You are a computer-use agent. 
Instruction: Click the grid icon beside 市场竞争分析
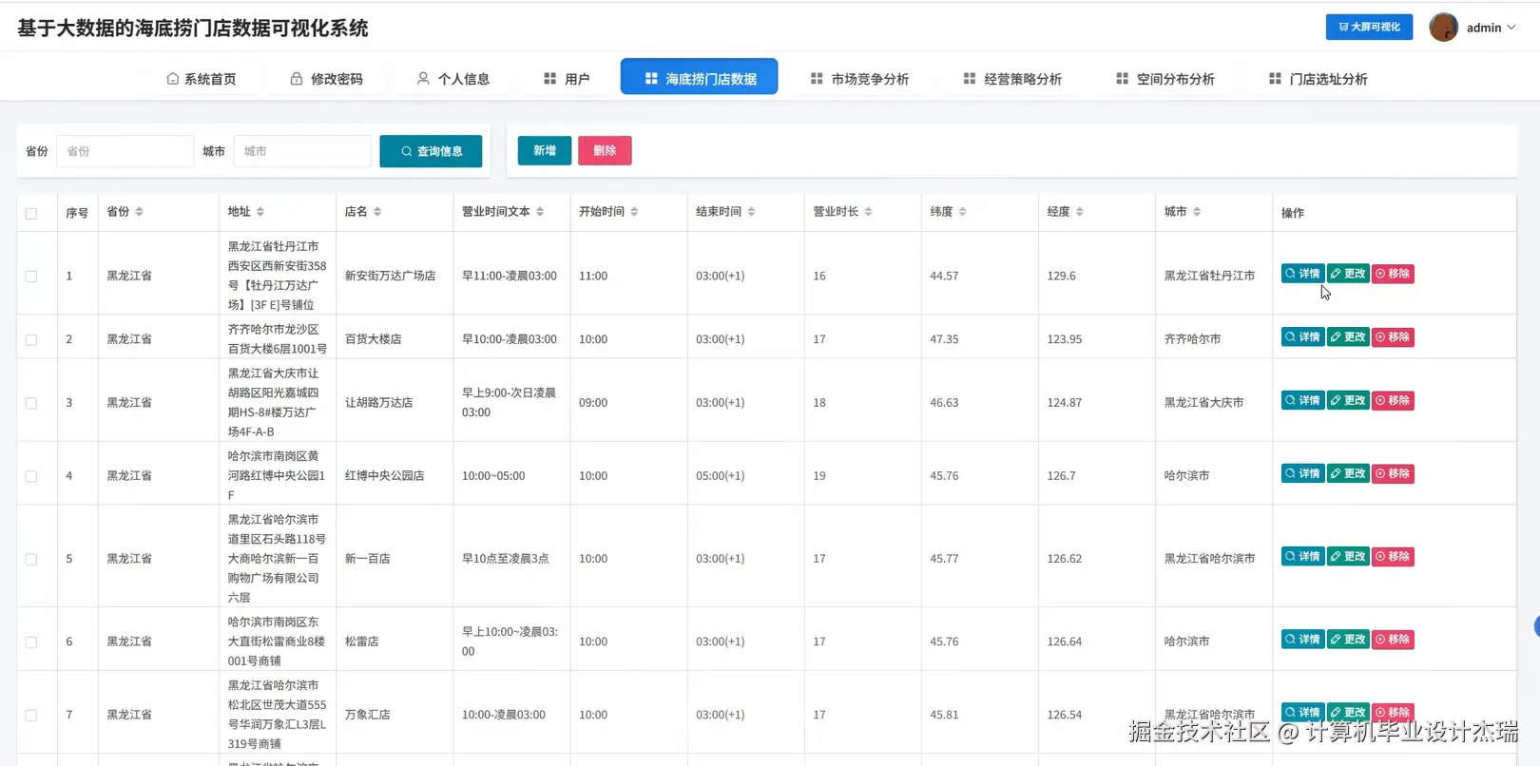tap(817, 79)
